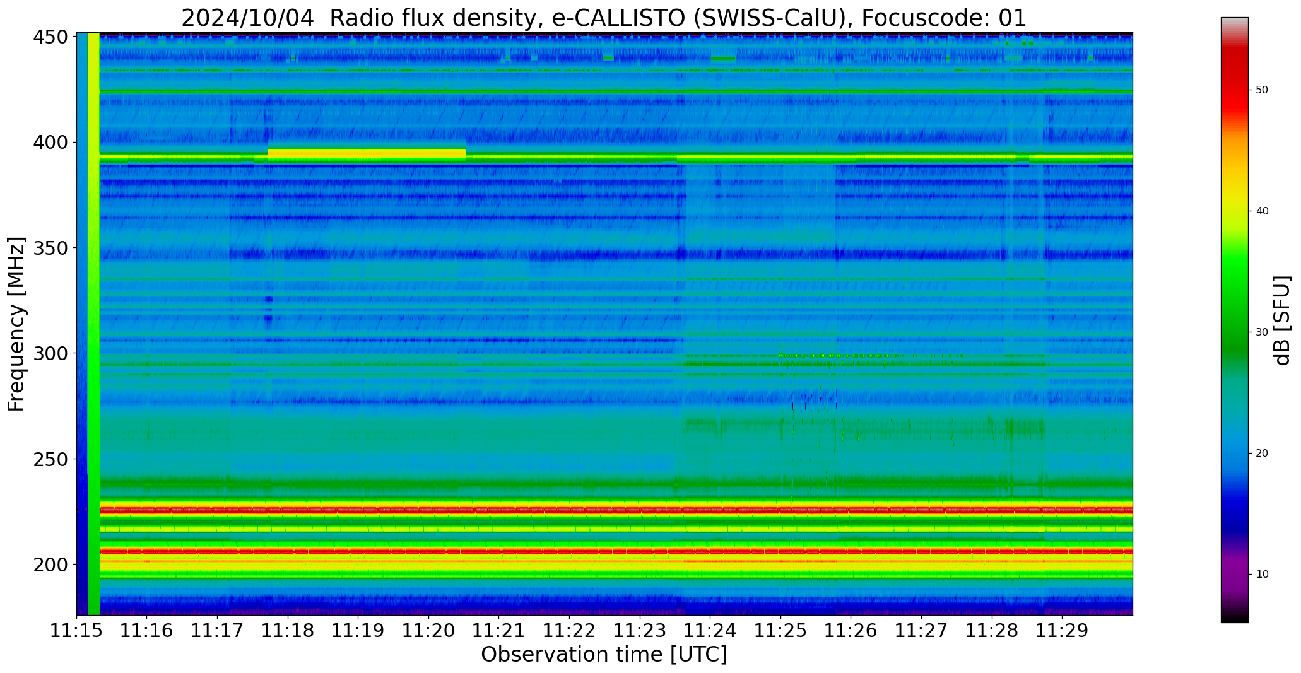
Task: Click the colorbar tick label 10
Action: tap(1262, 575)
